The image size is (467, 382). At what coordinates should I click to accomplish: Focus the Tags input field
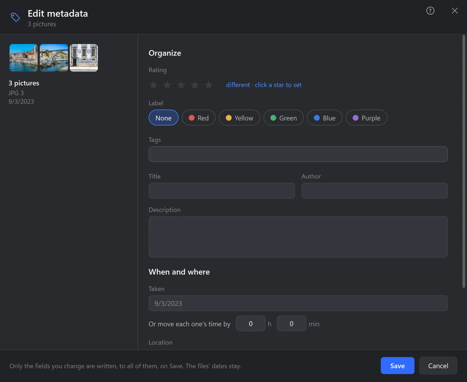(298, 154)
